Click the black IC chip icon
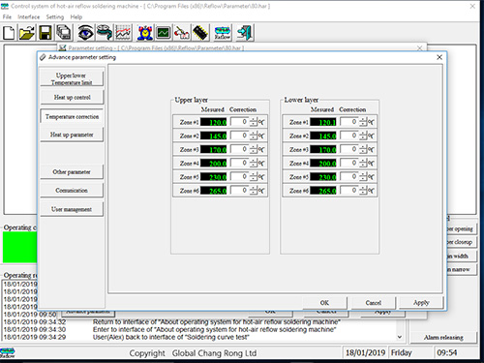 point(200,33)
